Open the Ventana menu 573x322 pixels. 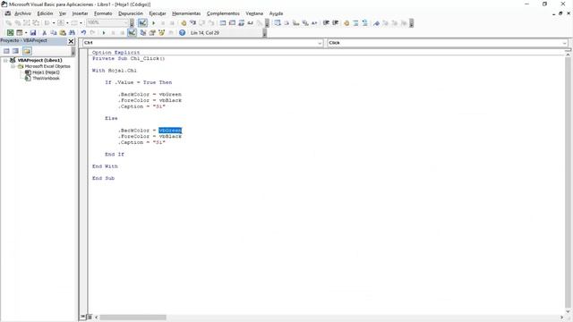tap(254, 13)
